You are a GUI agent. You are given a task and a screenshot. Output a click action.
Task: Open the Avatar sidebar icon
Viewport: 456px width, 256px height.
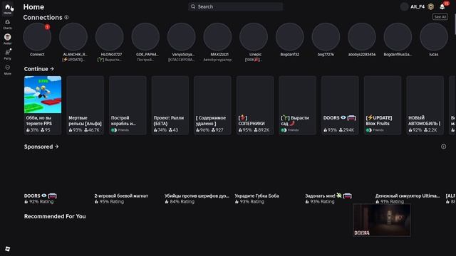[x=8, y=39]
